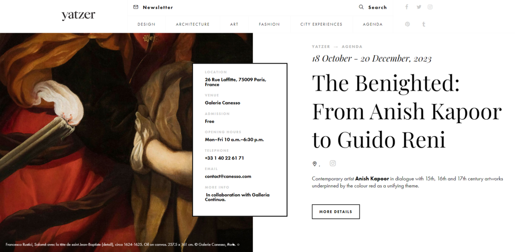Click the Search magnifying glass icon
Viewport: 515px width, 252px height.
click(361, 7)
